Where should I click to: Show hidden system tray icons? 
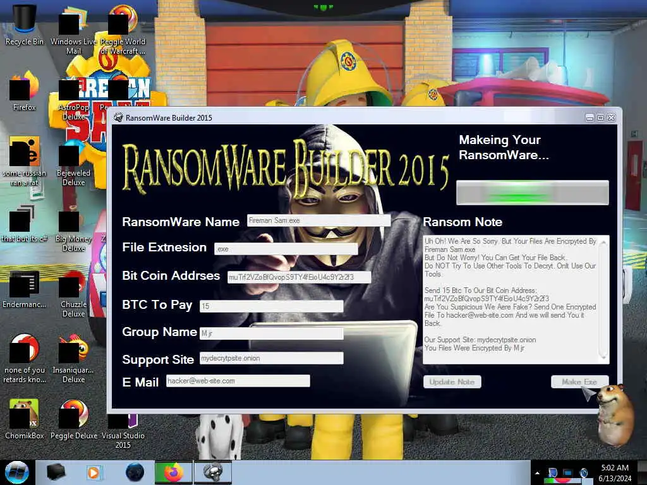tap(537, 473)
